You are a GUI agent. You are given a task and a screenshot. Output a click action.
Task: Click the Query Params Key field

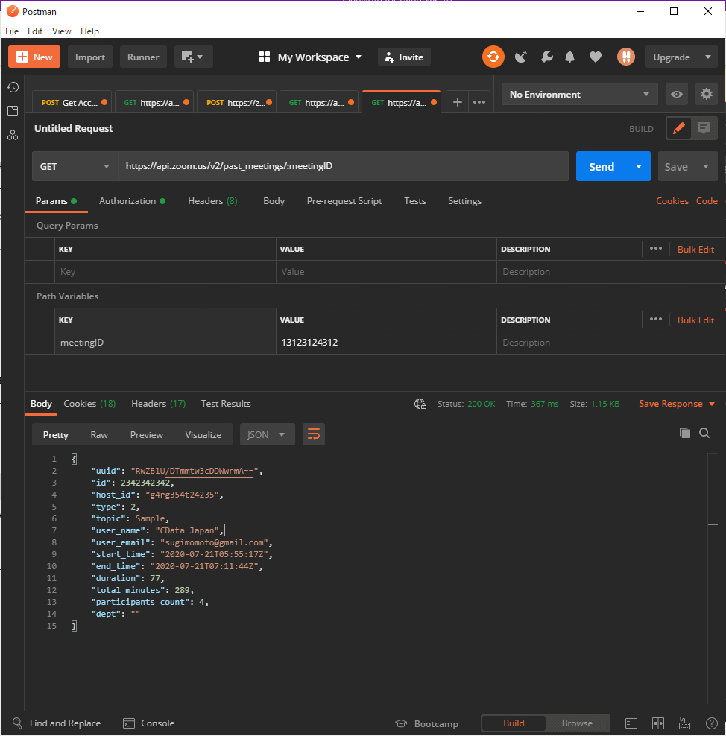[x=165, y=272]
